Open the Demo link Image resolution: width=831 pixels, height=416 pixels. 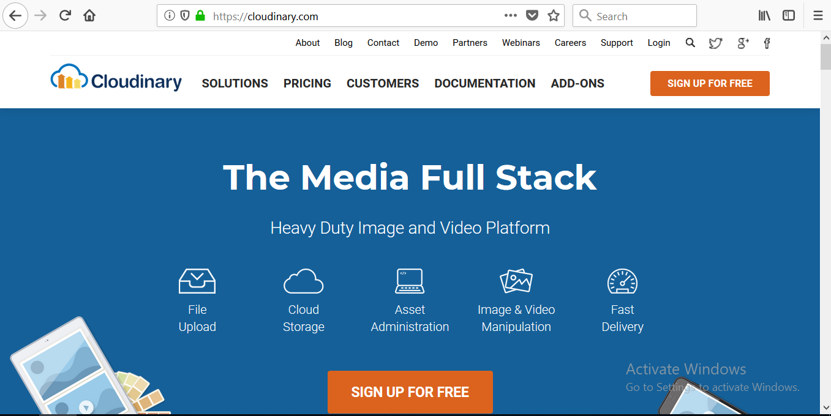coord(426,43)
